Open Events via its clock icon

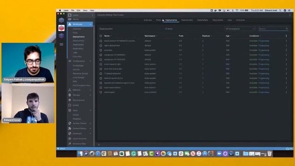click(70, 105)
